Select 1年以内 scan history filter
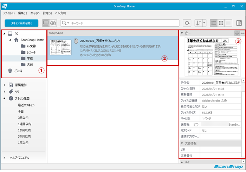The image size is (246, 172). tap(23, 143)
